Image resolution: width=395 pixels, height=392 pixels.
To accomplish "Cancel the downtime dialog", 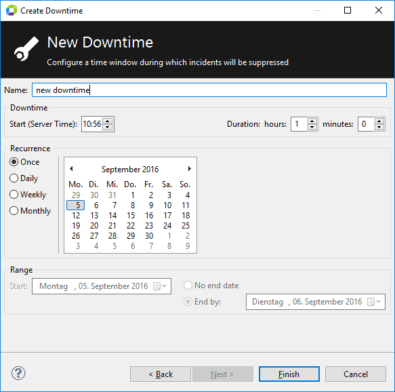I will (x=356, y=374).
